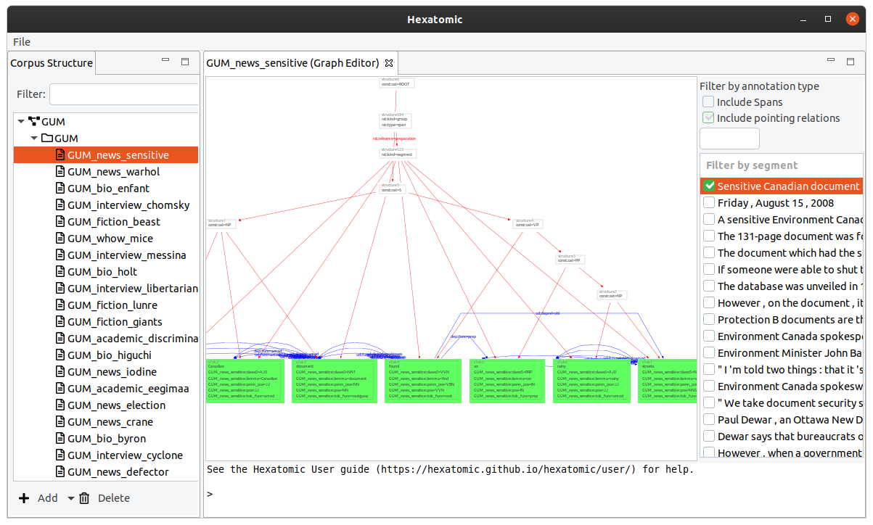This screenshot has width=873, height=525.
Task: Check 'If someone were able to shut' segment
Action: click(x=709, y=270)
